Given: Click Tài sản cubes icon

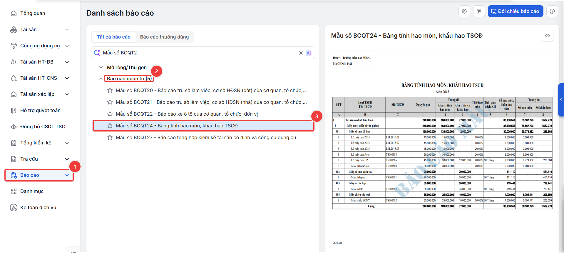Looking at the screenshot, I should (14, 29).
